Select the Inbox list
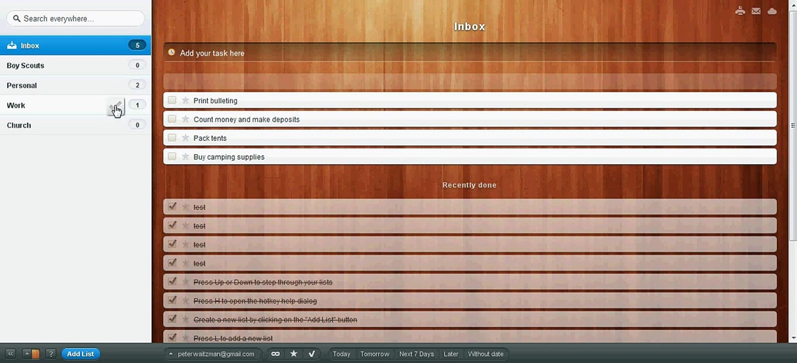The height and width of the screenshot is (363, 797). (76, 45)
